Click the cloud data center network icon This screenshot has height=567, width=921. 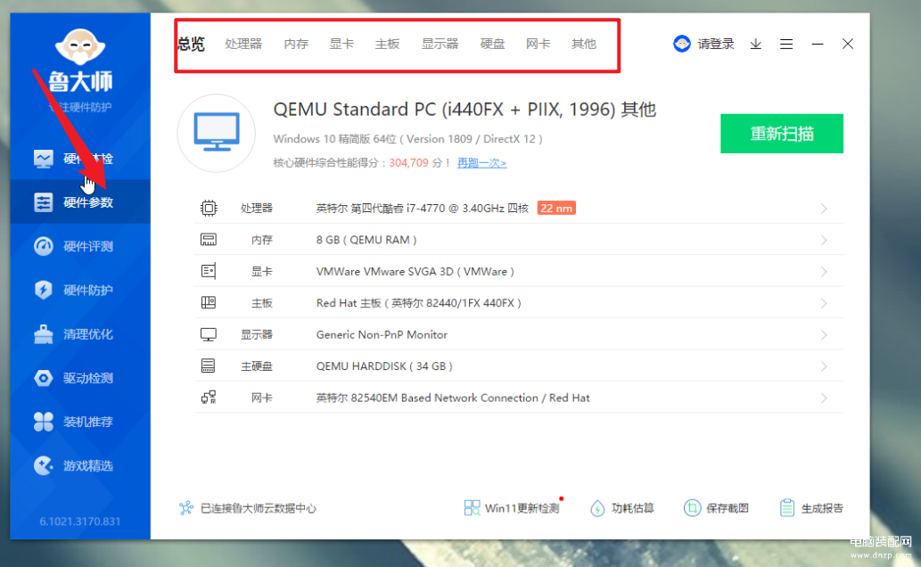(x=186, y=508)
